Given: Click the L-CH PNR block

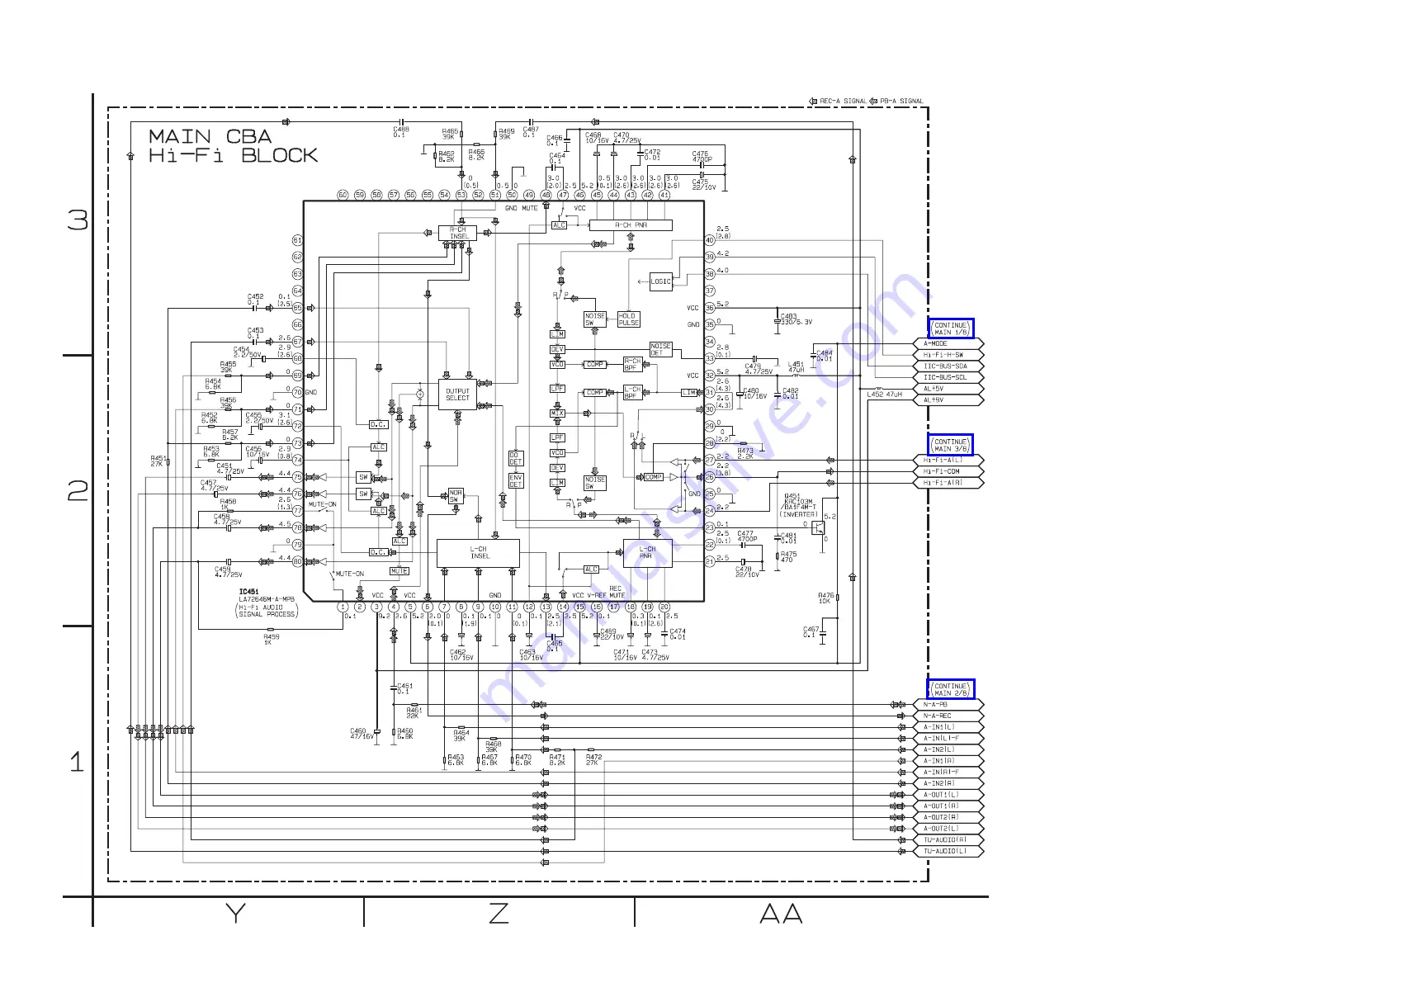Looking at the screenshot, I should (x=647, y=553).
